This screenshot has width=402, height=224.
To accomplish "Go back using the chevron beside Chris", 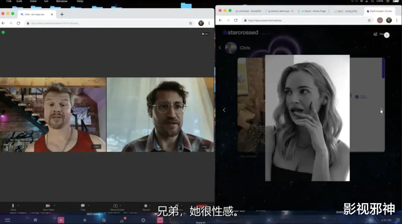I will (x=220, y=48).
